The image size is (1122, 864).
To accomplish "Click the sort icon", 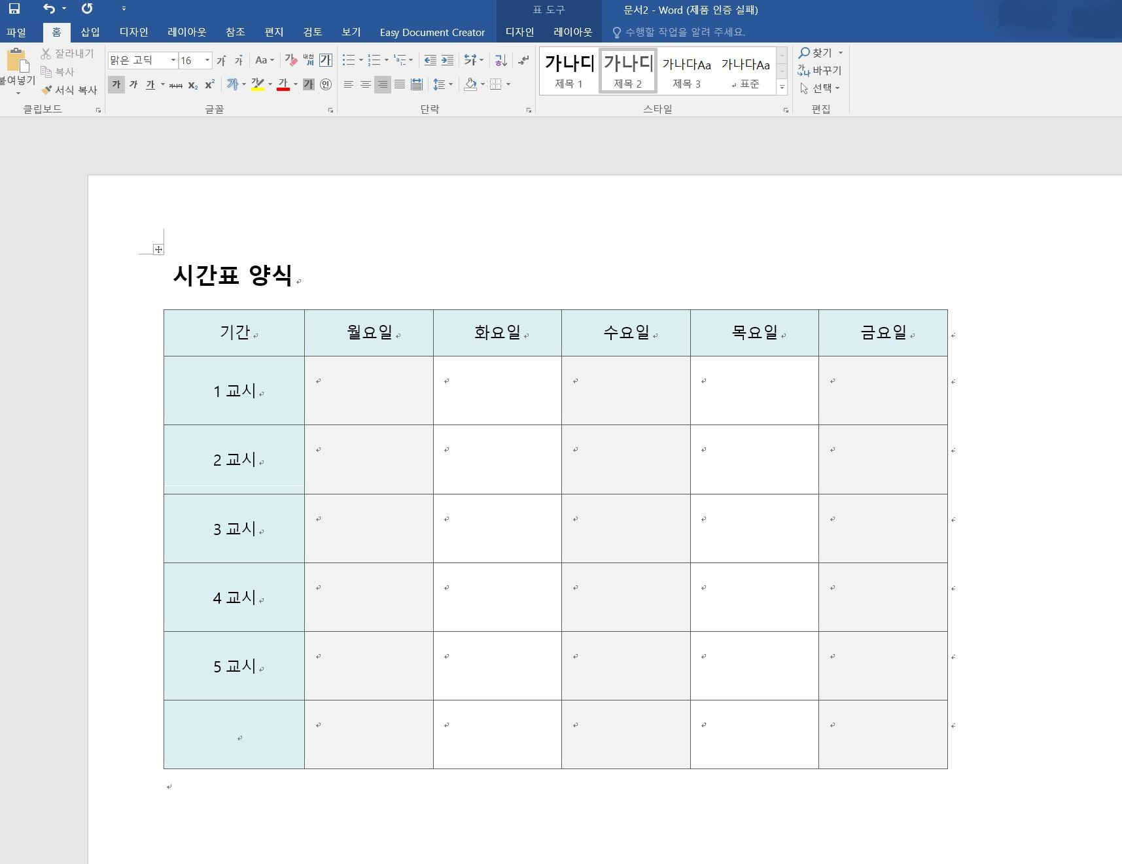I will pos(501,60).
